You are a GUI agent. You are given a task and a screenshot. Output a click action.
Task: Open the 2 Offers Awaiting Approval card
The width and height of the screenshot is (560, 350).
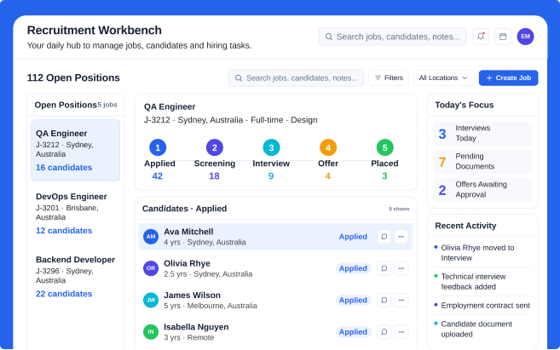(482, 190)
